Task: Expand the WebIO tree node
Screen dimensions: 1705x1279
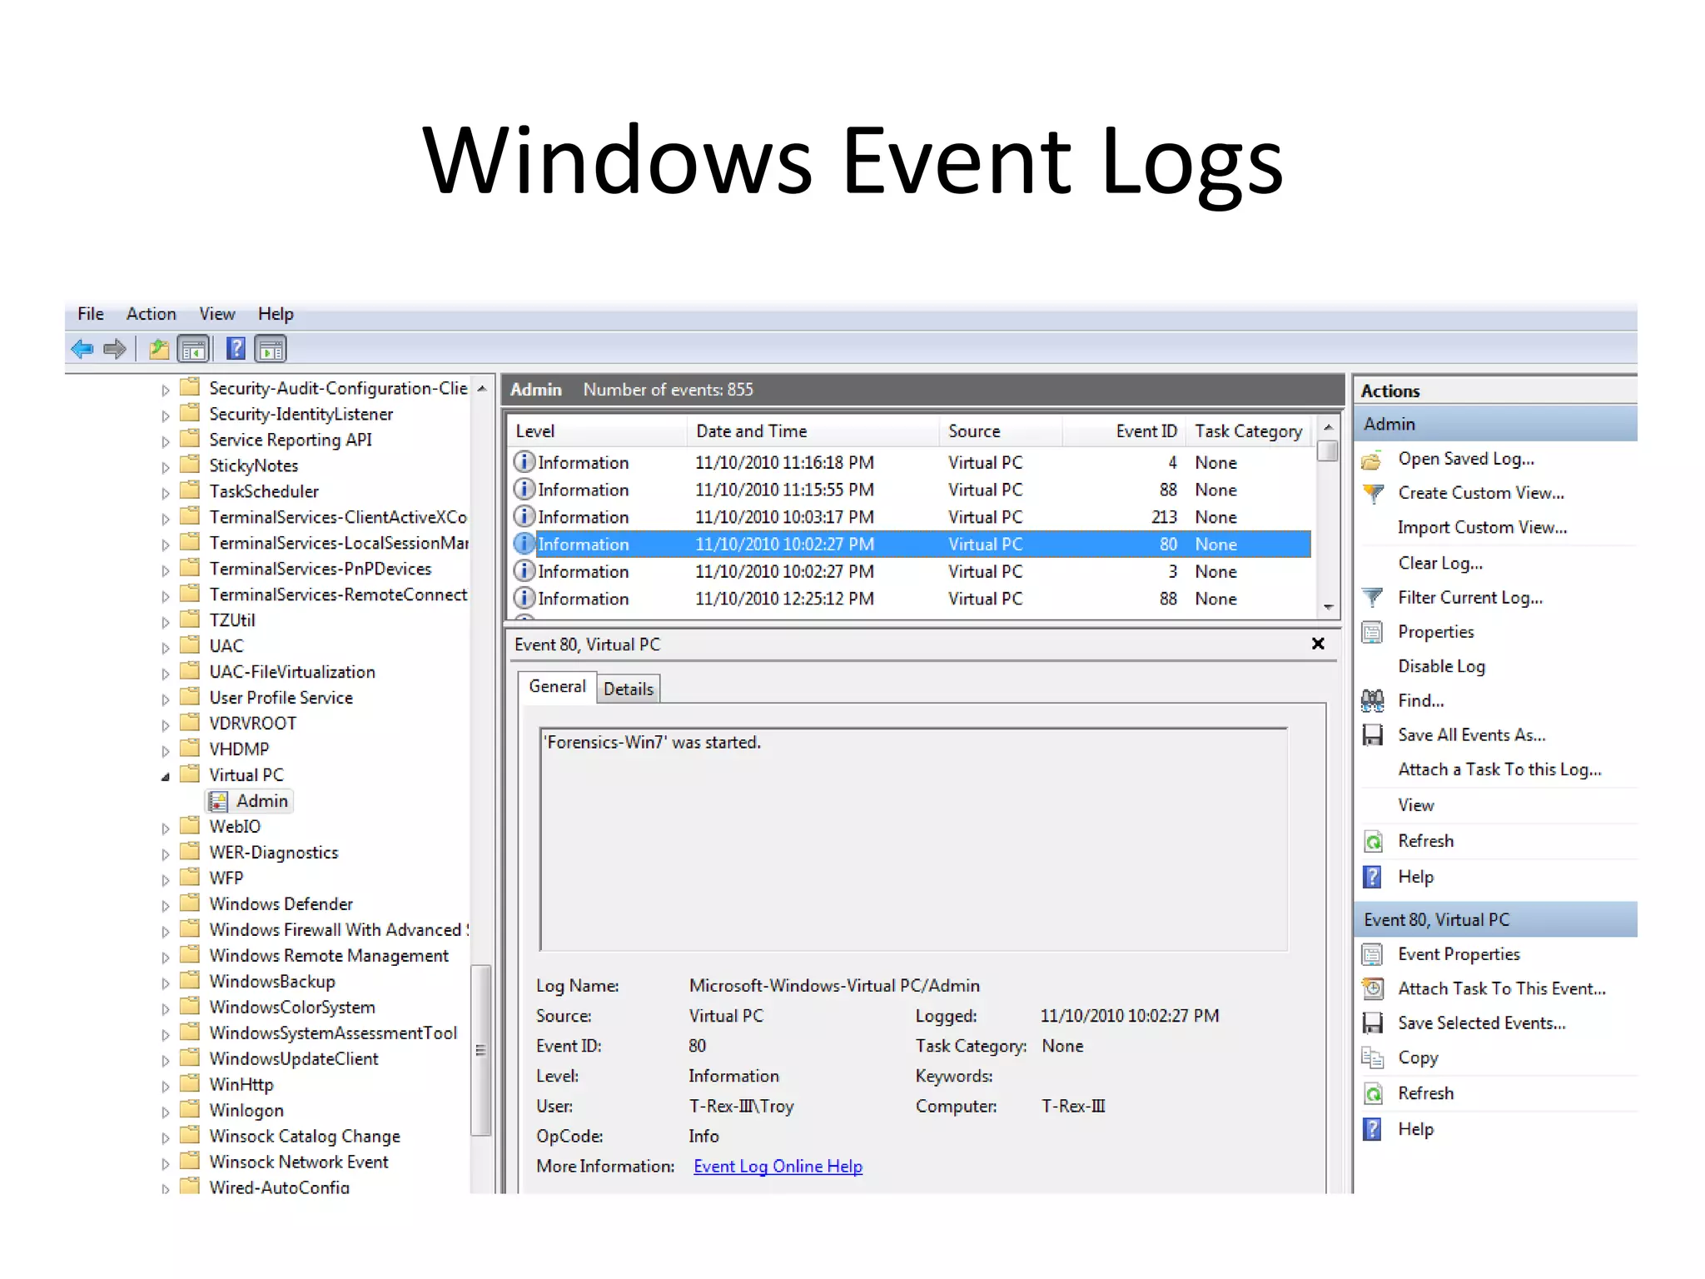Action: (165, 829)
